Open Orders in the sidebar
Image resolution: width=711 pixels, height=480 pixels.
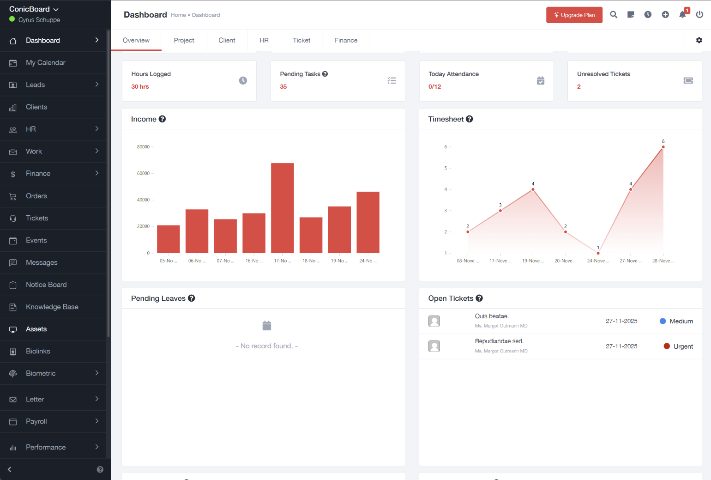point(53,196)
